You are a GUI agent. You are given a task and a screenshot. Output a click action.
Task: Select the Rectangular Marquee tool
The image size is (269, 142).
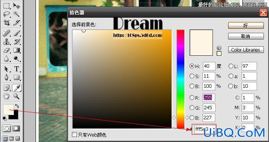[7, 6]
